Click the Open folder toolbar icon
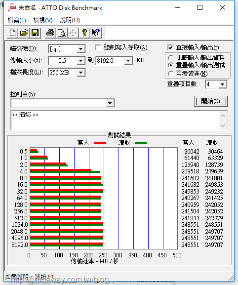Viewport: 238px width, 285px height. coord(24,33)
